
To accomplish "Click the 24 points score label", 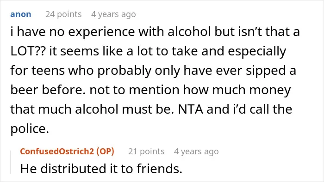I will tap(63, 14).
